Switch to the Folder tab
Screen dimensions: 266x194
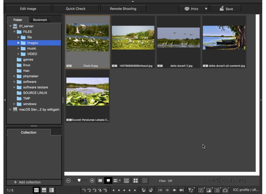click(x=18, y=20)
